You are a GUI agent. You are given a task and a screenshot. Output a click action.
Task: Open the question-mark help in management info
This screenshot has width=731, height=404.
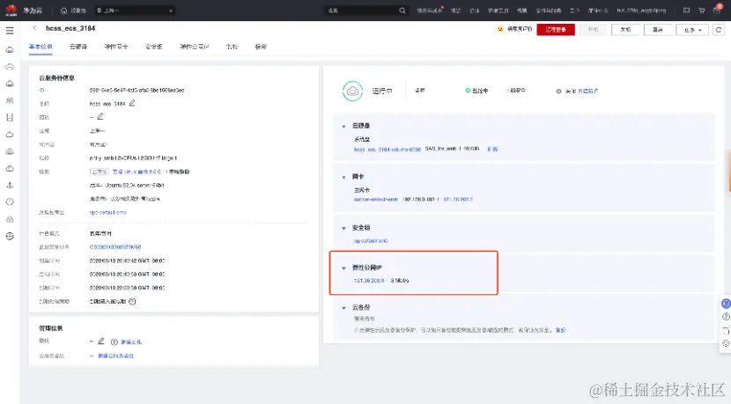[x=114, y=342]
